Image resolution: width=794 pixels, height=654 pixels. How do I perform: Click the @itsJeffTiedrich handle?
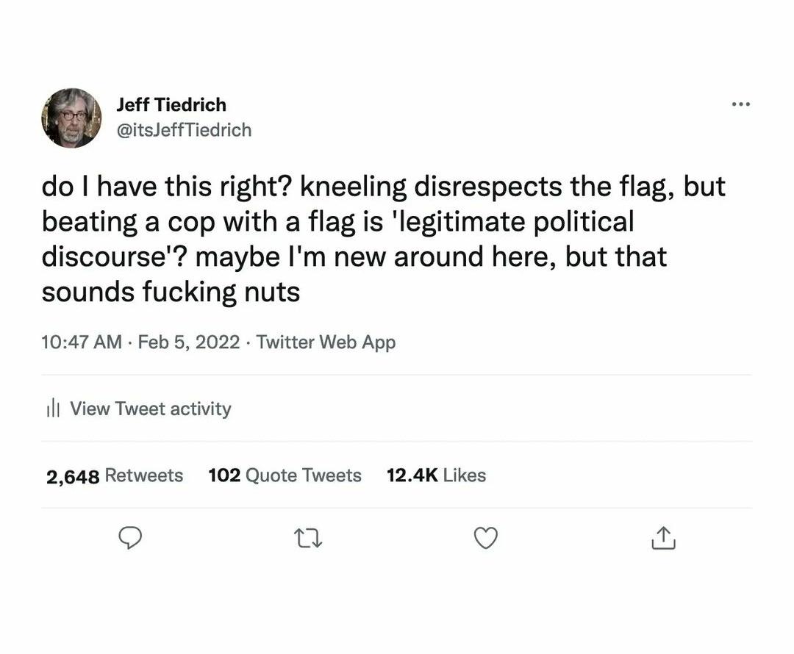tap(183, 129)
